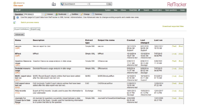Click Run link for Journals For Closed Qs
This screenshot has height=106, width=200.
pyautogui.click(x=181, y=98)
